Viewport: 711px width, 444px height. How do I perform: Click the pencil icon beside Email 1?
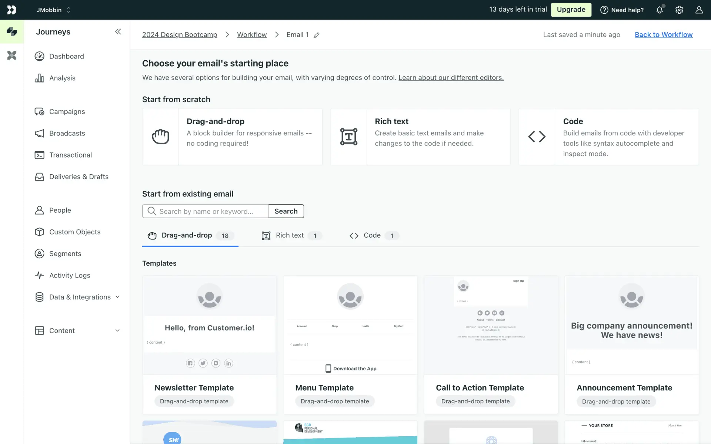[x=316, y=35]
